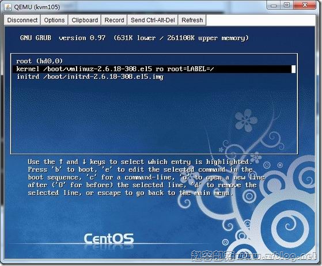This screenshot has width=322, height=266.
Task: Minimize the QEMU window
Action: click(x=274, y=6)
